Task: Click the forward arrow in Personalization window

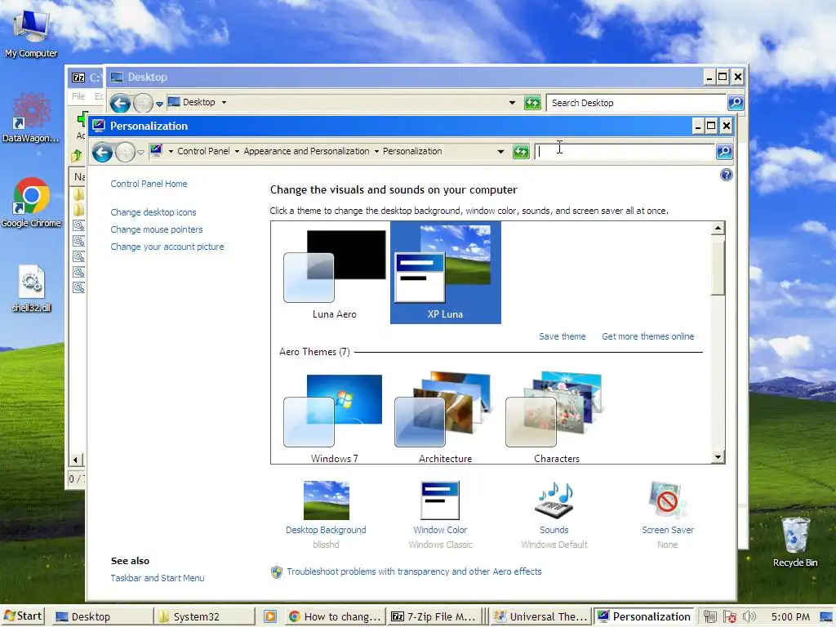Action: coord(125,152)
